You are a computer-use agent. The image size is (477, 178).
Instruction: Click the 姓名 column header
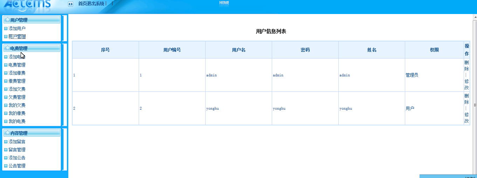[372, 50]
